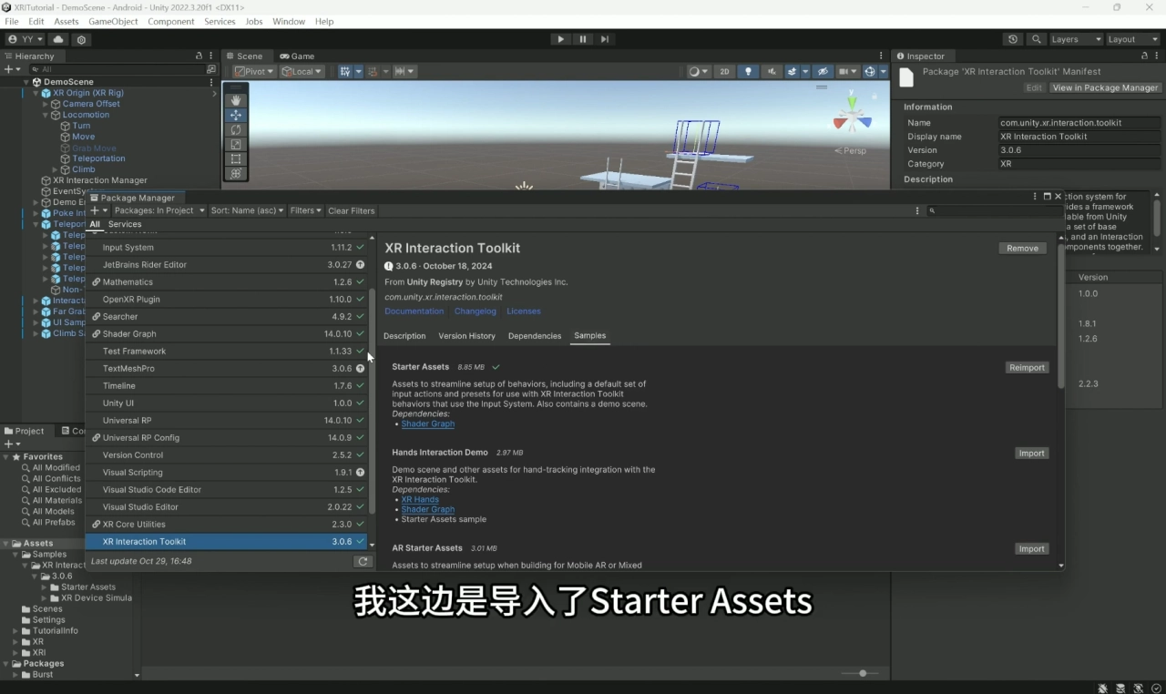Open the Window menu
This screenshot has height=694, width=1166.
point(289,21)
